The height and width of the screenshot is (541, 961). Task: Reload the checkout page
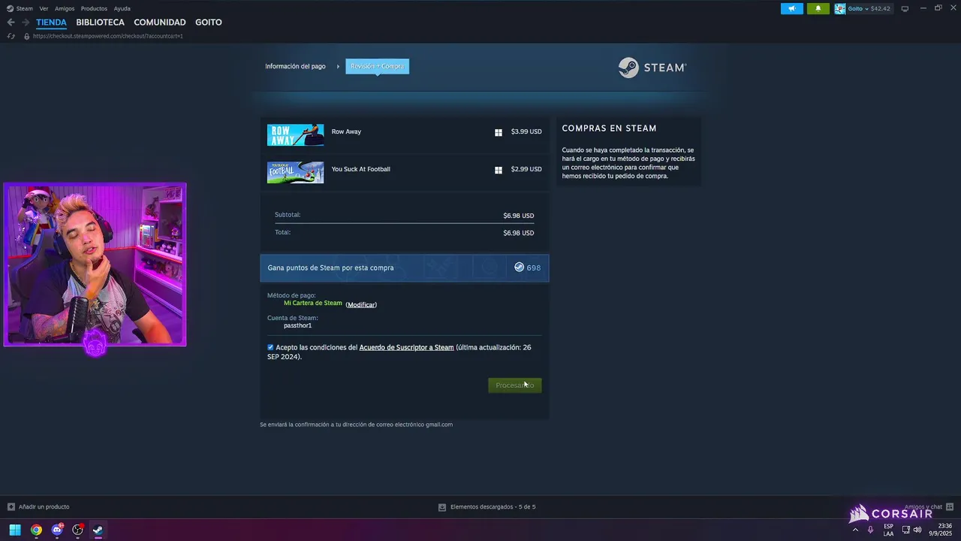click(11, 36)
